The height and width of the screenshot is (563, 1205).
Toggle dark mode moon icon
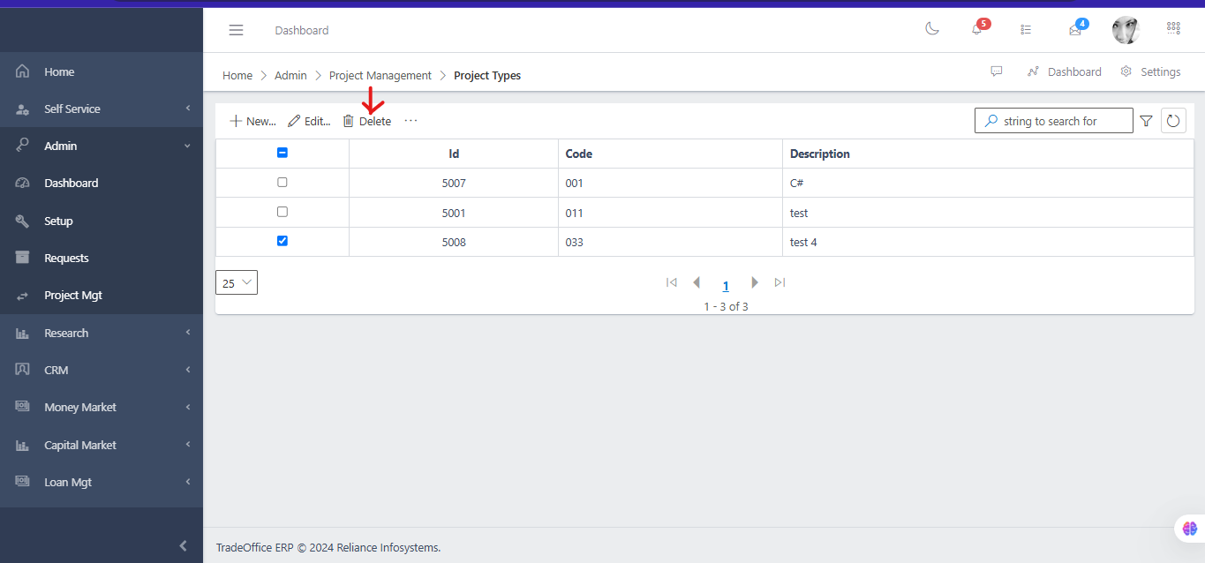(x=931, y=29)
